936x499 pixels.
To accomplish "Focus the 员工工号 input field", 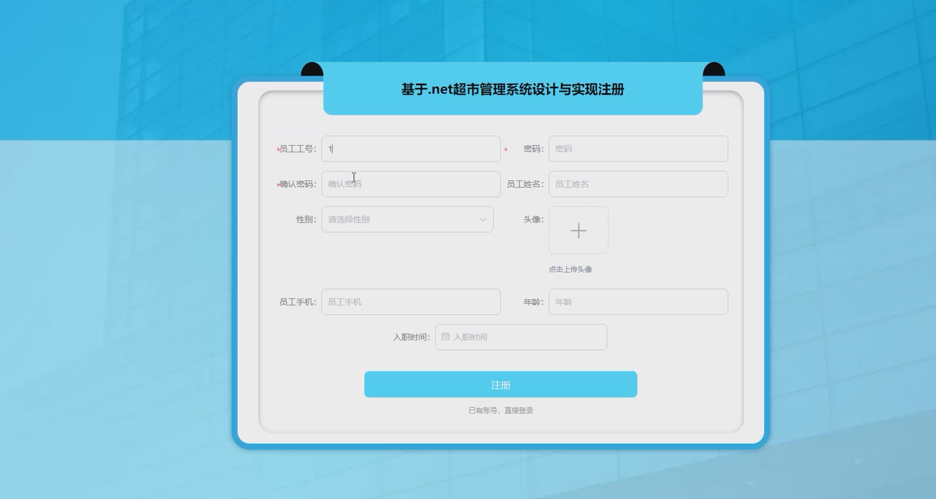I will tap(410, 149).
